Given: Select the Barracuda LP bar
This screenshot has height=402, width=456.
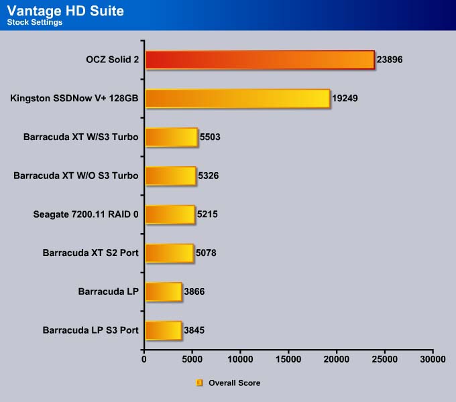Looking at the screenshot, I should pyautogui.click(x=164, y=291).
